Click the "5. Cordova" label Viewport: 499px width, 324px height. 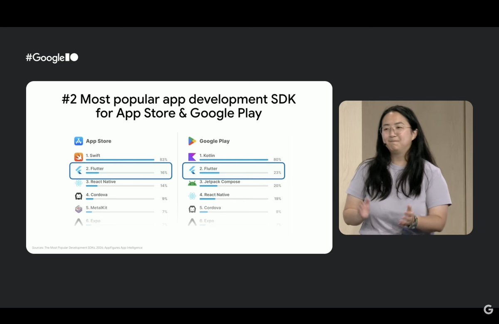(210, 208)
